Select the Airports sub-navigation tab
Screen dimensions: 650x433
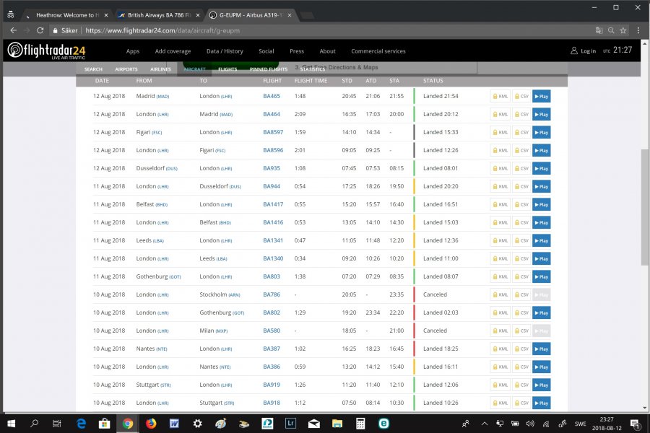(x=126, y=69)
